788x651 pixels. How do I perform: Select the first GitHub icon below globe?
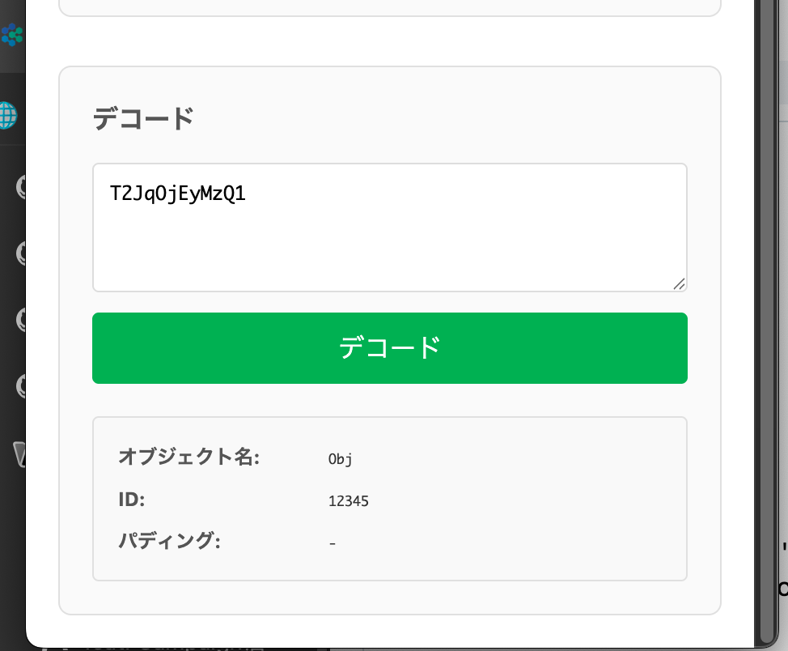click(x=21, y=187)
